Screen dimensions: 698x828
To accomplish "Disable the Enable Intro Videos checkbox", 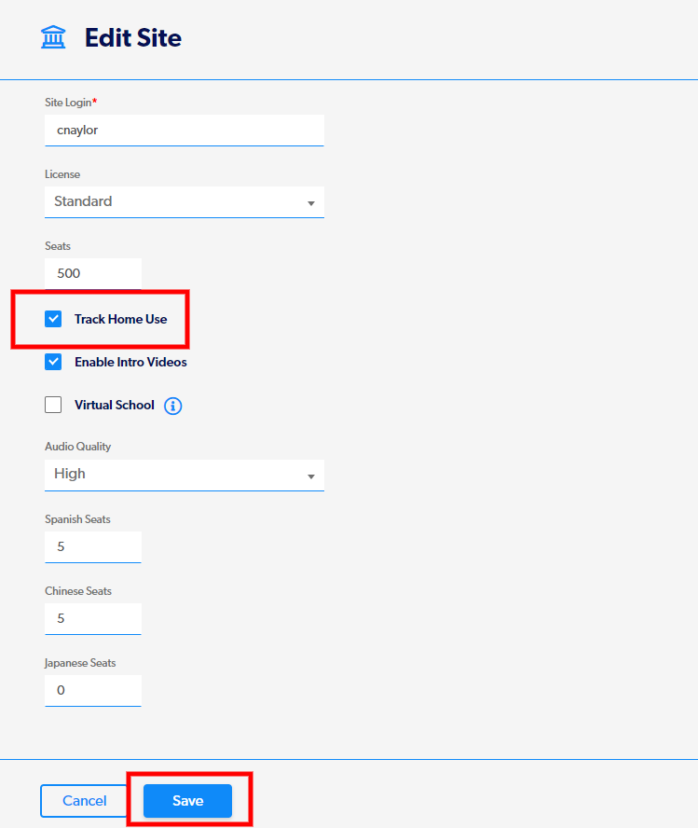I will [x=53, y=362].
